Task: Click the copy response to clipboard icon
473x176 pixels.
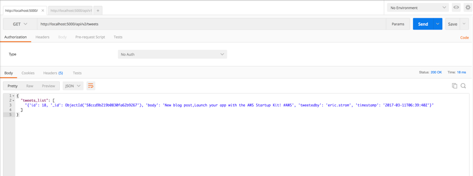Action: [454, 86]
